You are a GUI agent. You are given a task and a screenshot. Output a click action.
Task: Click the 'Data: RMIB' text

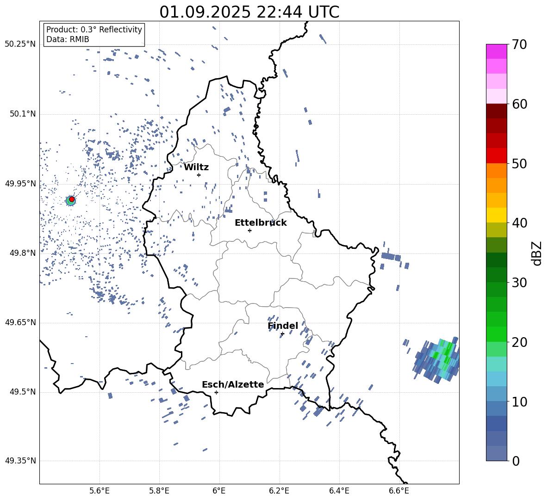tap(68, 39)
